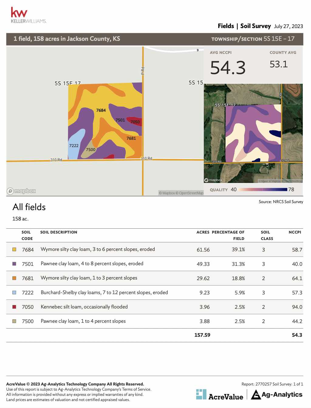Click the light blue swatch for soil 7222

[x=14, y=292]
